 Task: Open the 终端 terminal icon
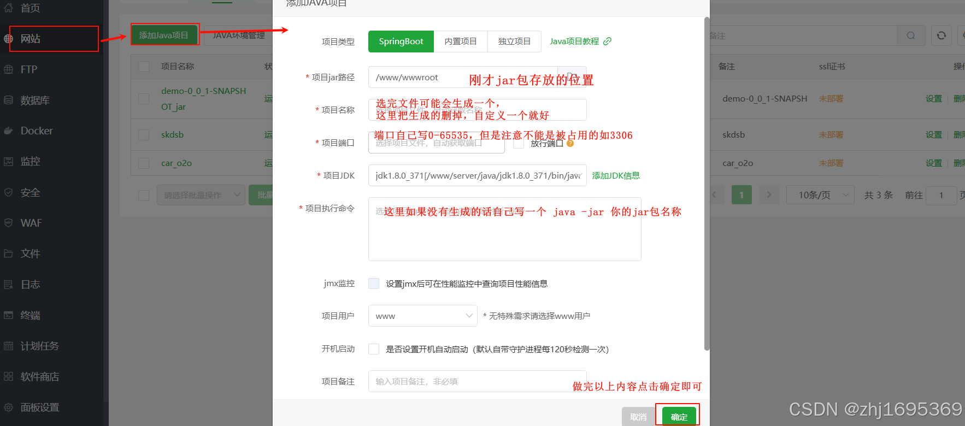pyautogui.click(x=8, y=315)
